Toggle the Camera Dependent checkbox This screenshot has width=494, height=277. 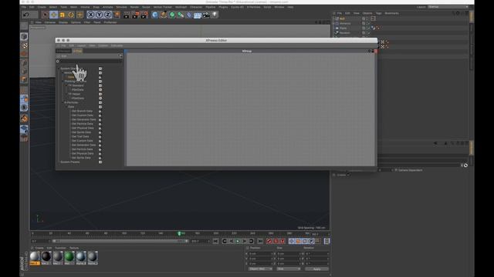(396, 170)
